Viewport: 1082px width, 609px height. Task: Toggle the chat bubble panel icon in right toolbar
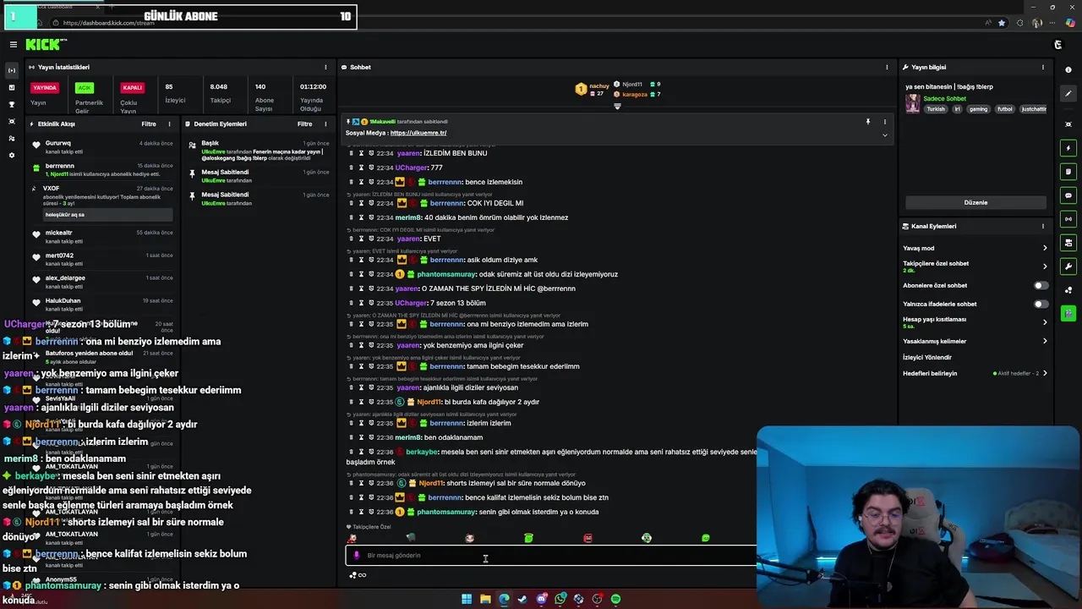(x=1068, y=195)
